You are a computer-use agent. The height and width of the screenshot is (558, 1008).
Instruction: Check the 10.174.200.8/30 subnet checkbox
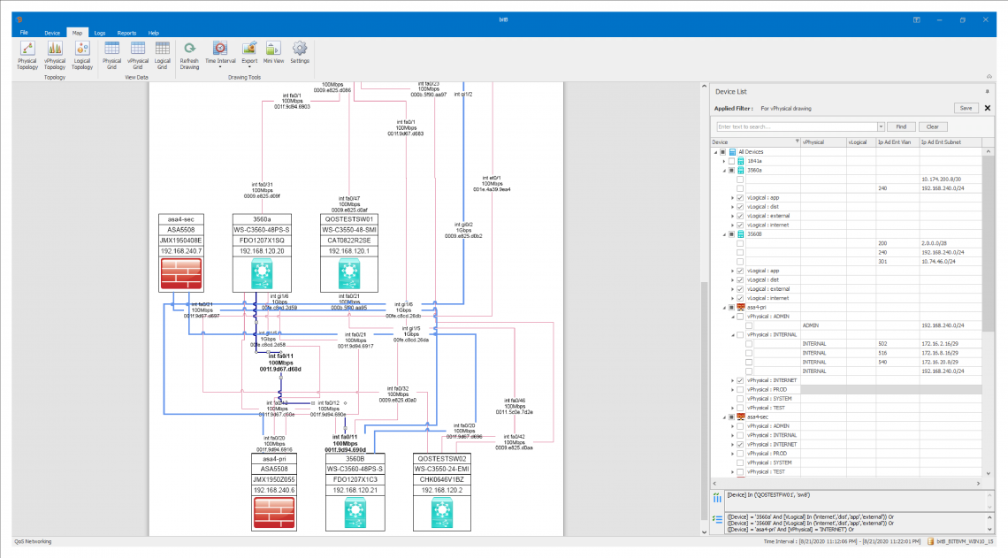click(741, 180)
